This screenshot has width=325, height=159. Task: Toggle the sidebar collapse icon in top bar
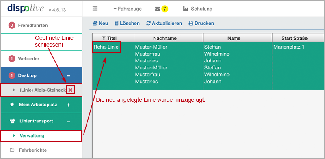click(x=95, y=9)
